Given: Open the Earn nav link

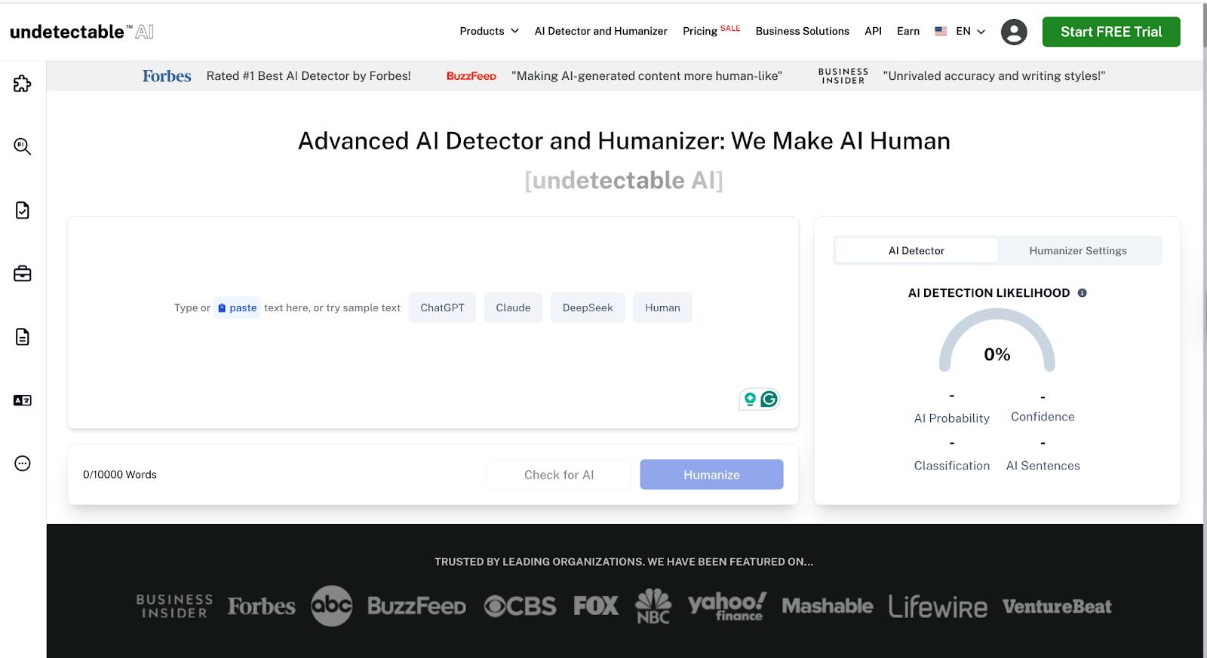Looking at the screenshot, I should 908,31.
